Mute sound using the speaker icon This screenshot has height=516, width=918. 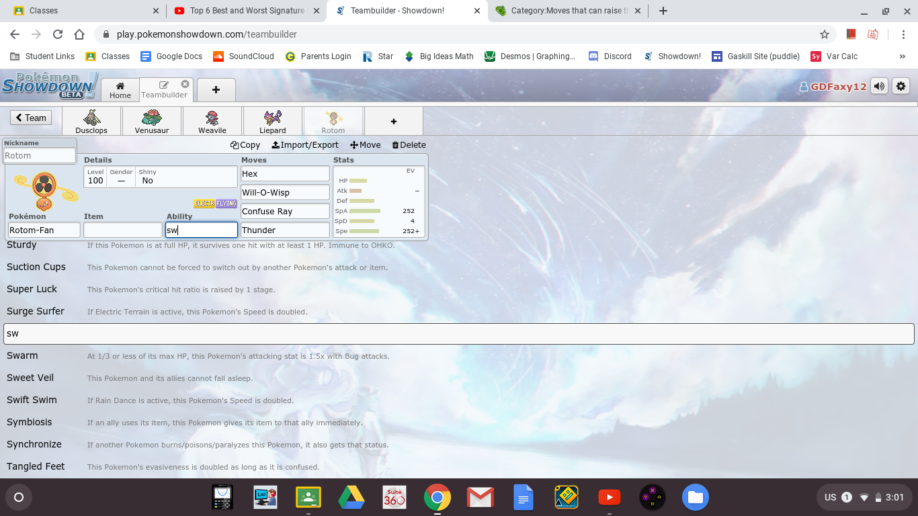tap(879, 86)
